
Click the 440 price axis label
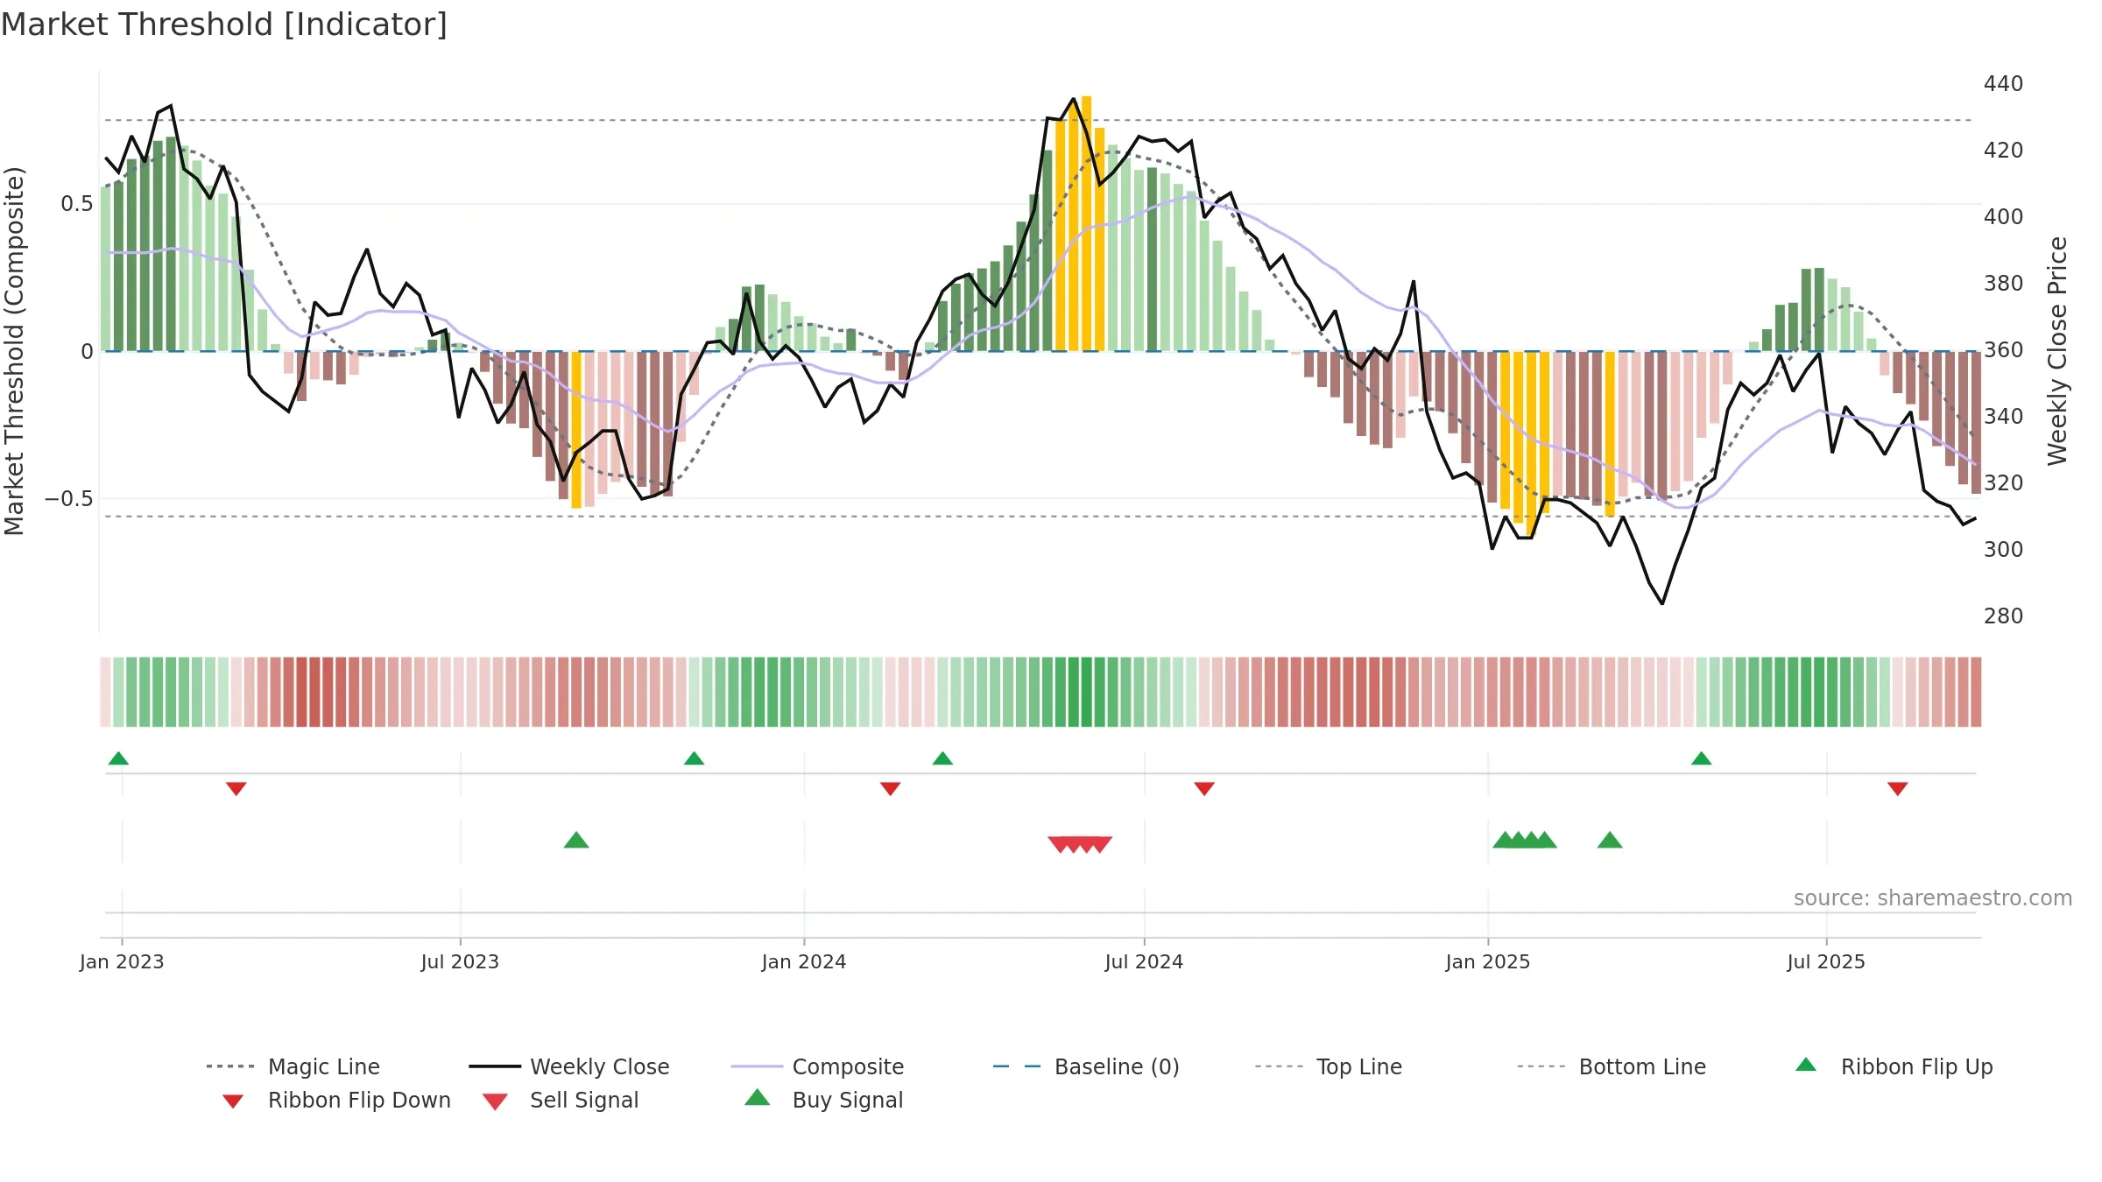pyautogui.click(x=2004, y=84)
